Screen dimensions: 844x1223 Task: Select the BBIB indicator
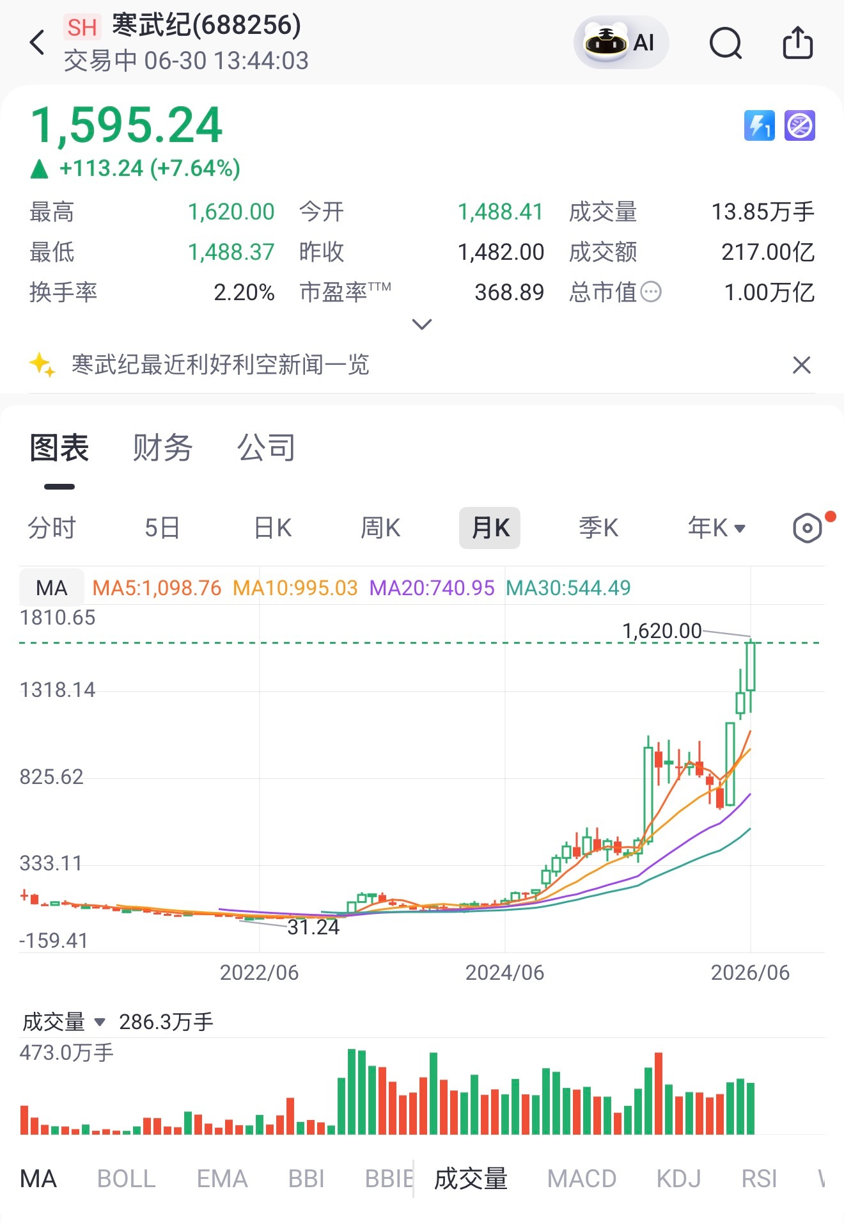[389, 1178]
